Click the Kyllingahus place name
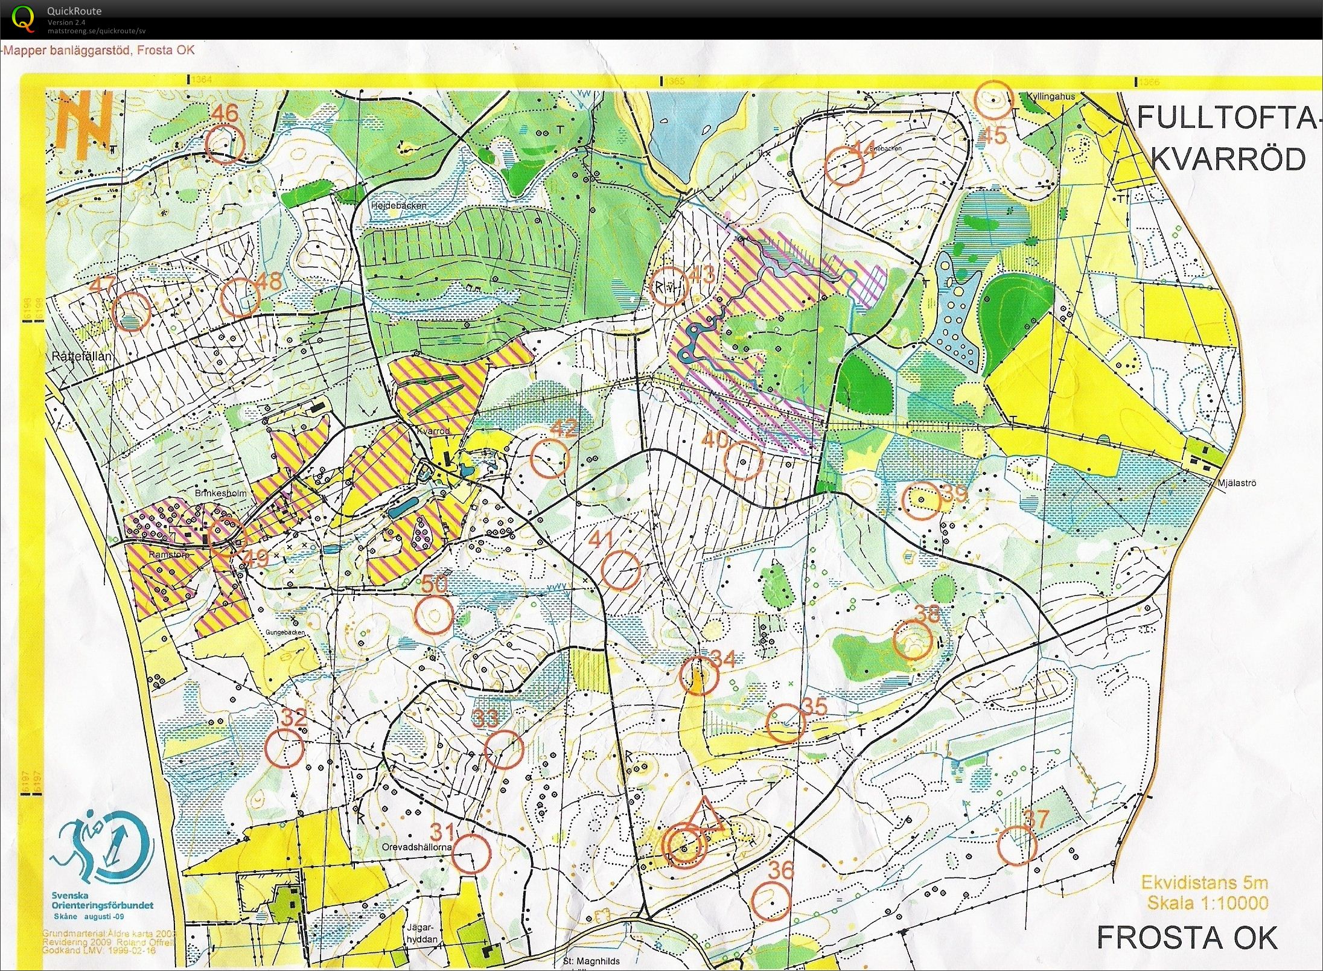Image resolution: width=1323 pixels, height=971 pixels. click(x=1051, y=97)
